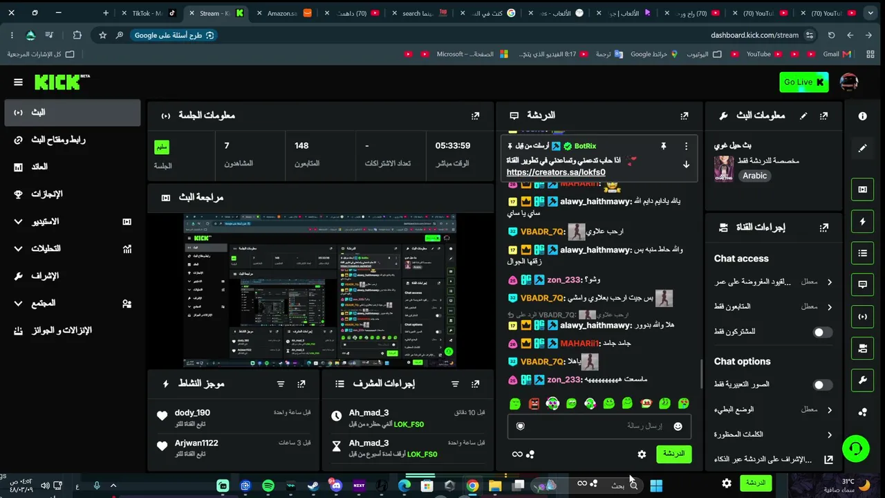Open Google Chrome from the taskbar
The width and height of the screenshot is (885, 498).
point(472,486)
